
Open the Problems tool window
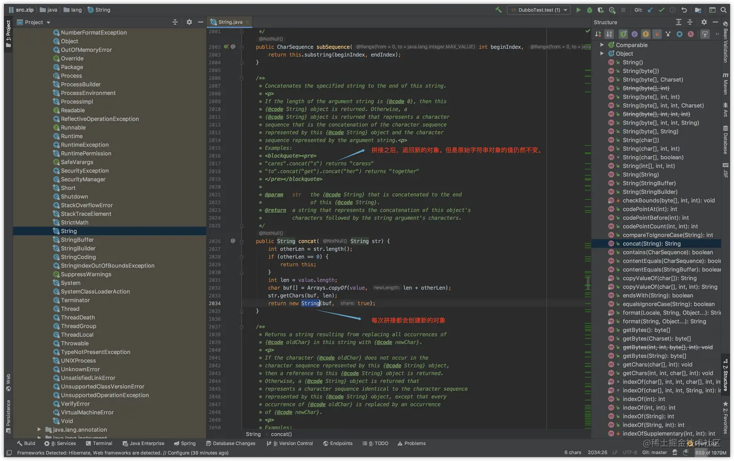(411, 444)
